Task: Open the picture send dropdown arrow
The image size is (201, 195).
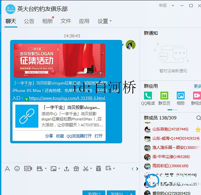Action: 59,168
